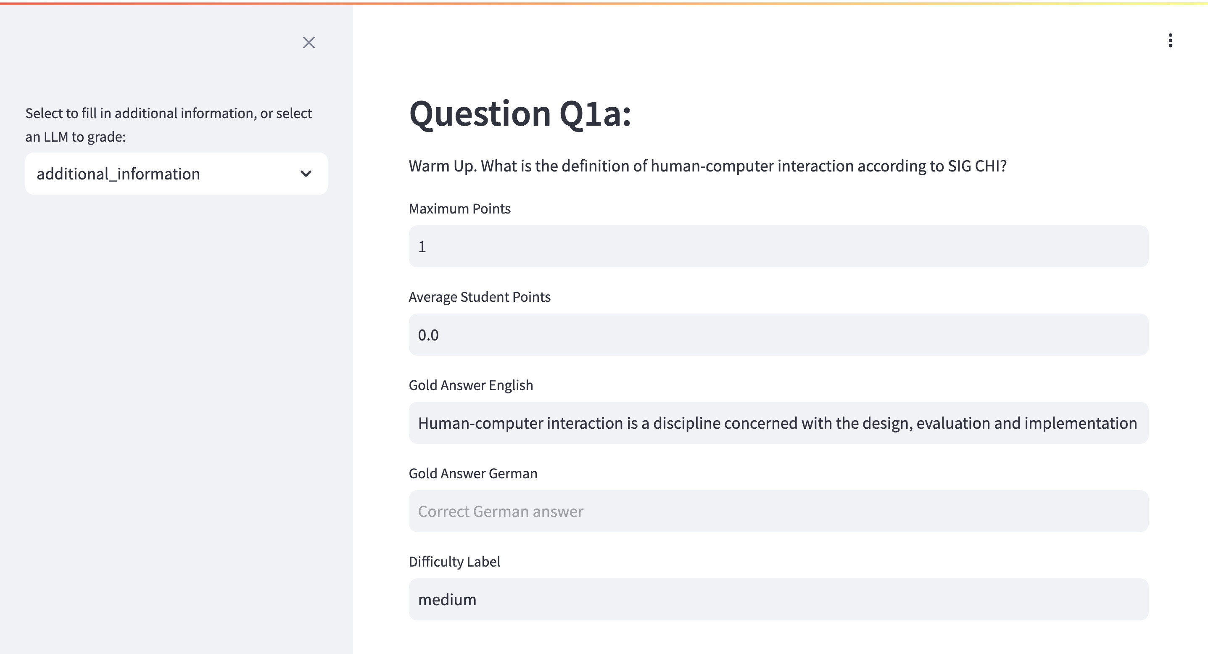Click the Maximum Points label
Viewport: 1208px width, 654px height.
tap(459, 208)
